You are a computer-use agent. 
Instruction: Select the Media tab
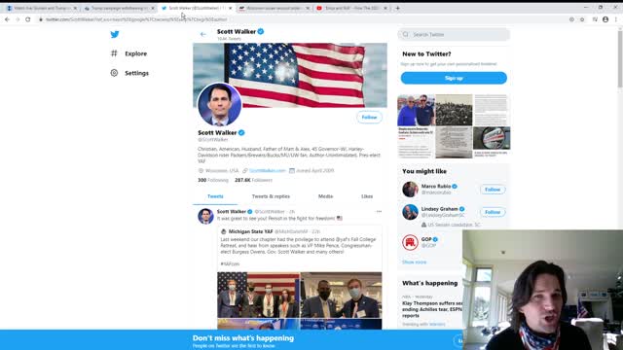(x=325, y=196)
